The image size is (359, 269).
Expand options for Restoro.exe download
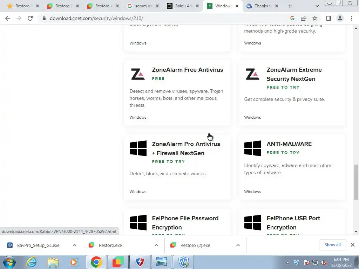[156, 245]
